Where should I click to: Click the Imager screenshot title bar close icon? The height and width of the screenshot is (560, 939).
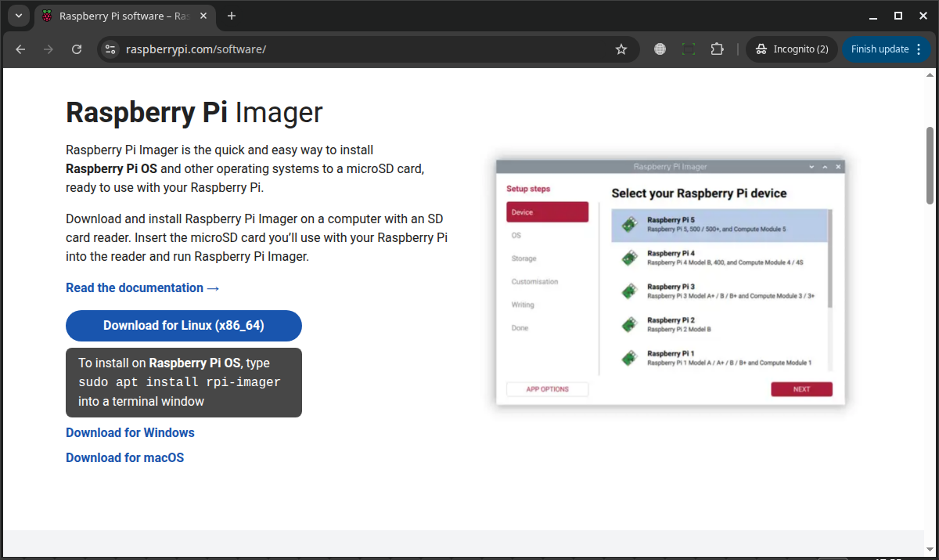coord(838,167)
